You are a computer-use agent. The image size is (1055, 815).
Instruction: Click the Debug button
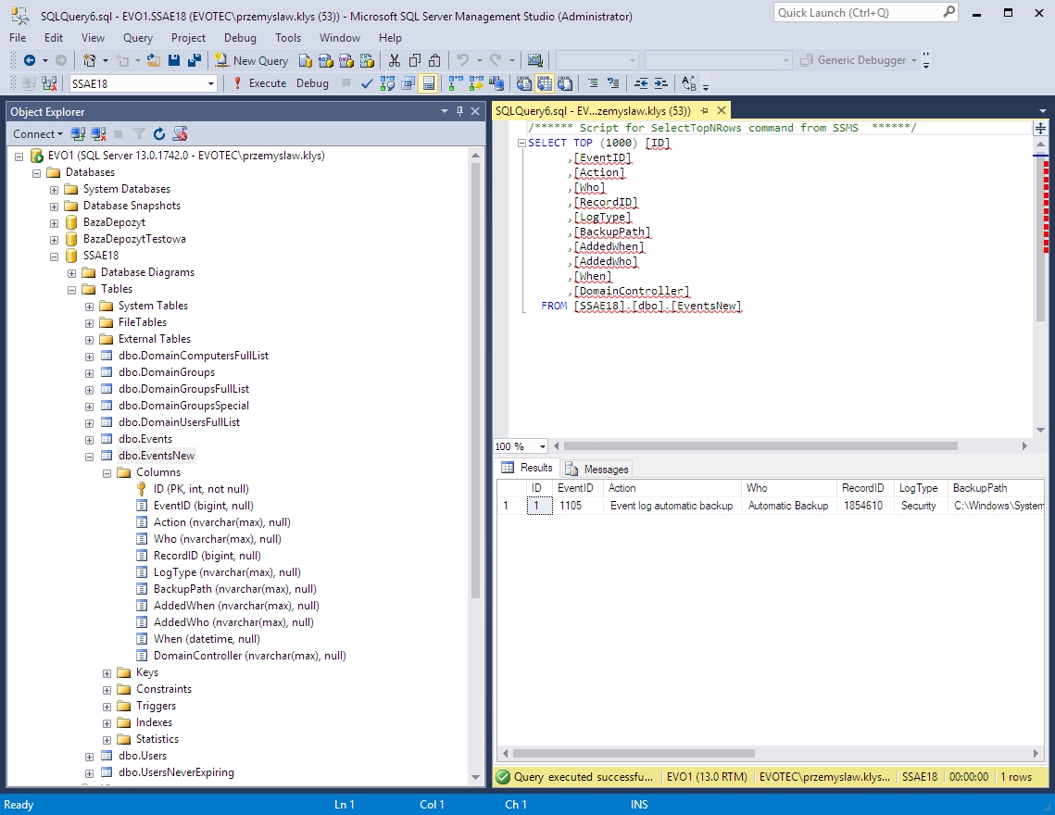tap(311, 82)
